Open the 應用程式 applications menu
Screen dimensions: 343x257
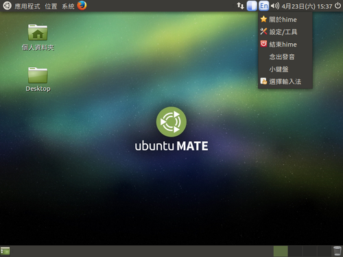tap(27, 6)
